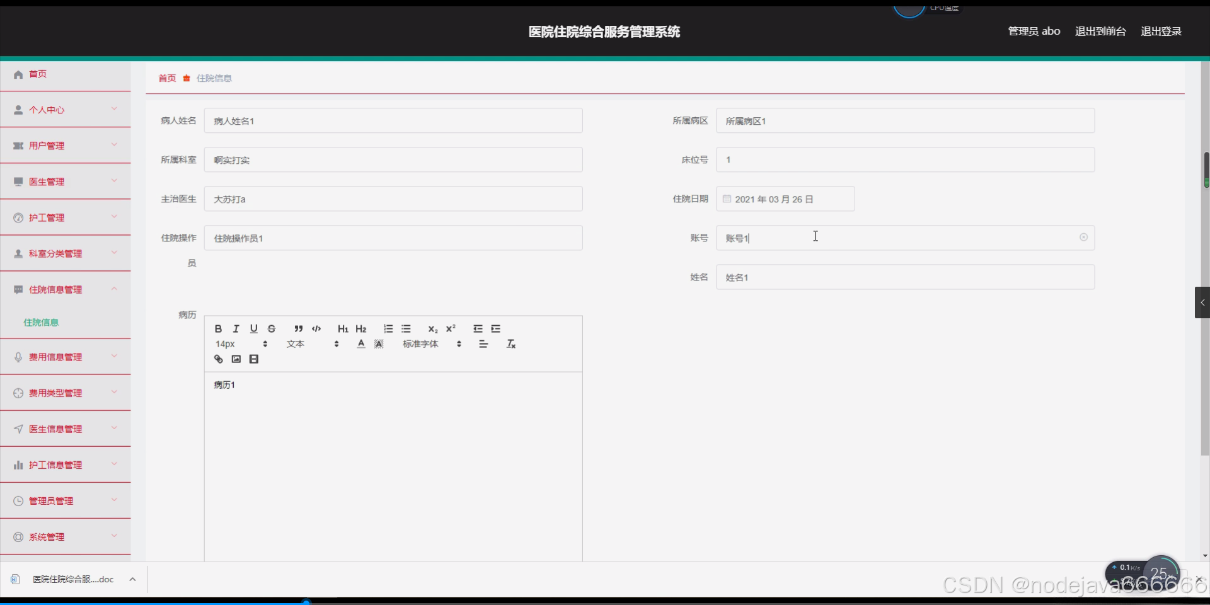Image resolution: width=1210 pixels, height=605 pixels.
Task: Click 首页 breadcrumb link
Action: pyautogui.click(x=167, y=78)
